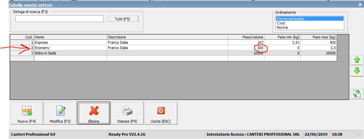364x139 pixels.
Task: Focus the Stringa di ricerca field
Action: pyautogui.click(x=59, y=19)
